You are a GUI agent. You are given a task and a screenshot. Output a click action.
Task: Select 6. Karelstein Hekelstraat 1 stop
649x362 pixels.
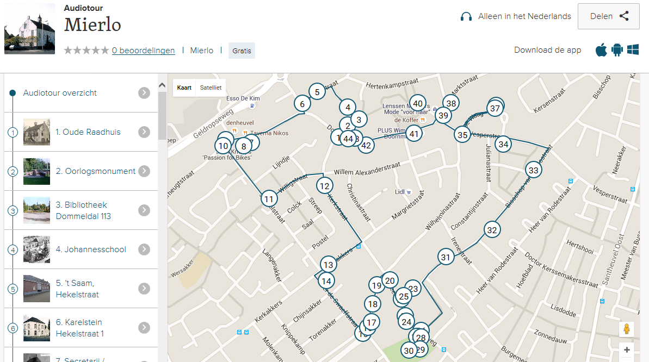[81, 328]
